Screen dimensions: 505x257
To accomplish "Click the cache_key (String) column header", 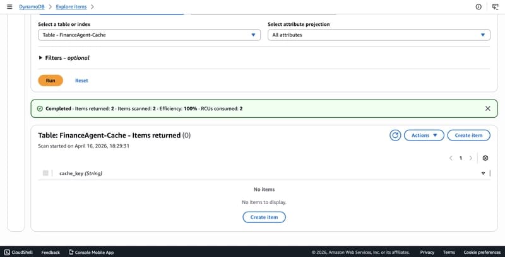I will (81, 173).
